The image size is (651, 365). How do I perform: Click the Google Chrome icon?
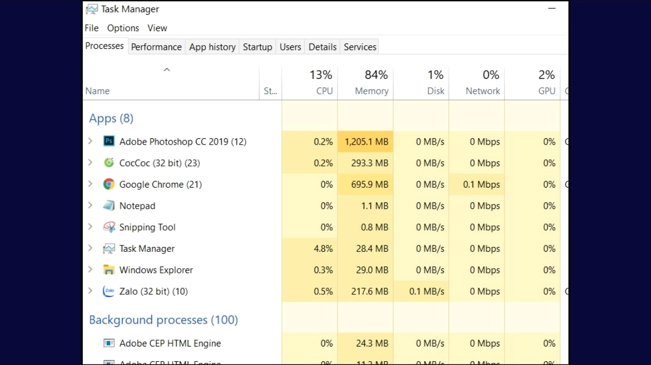click(x=108, y=184)
